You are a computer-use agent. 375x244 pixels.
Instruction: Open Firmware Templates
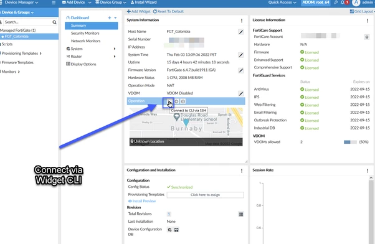click(17, 63)
